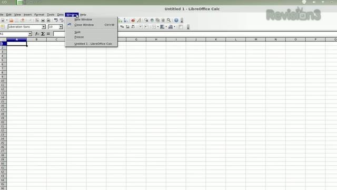
Task: Select column G header
Action: 136,40
